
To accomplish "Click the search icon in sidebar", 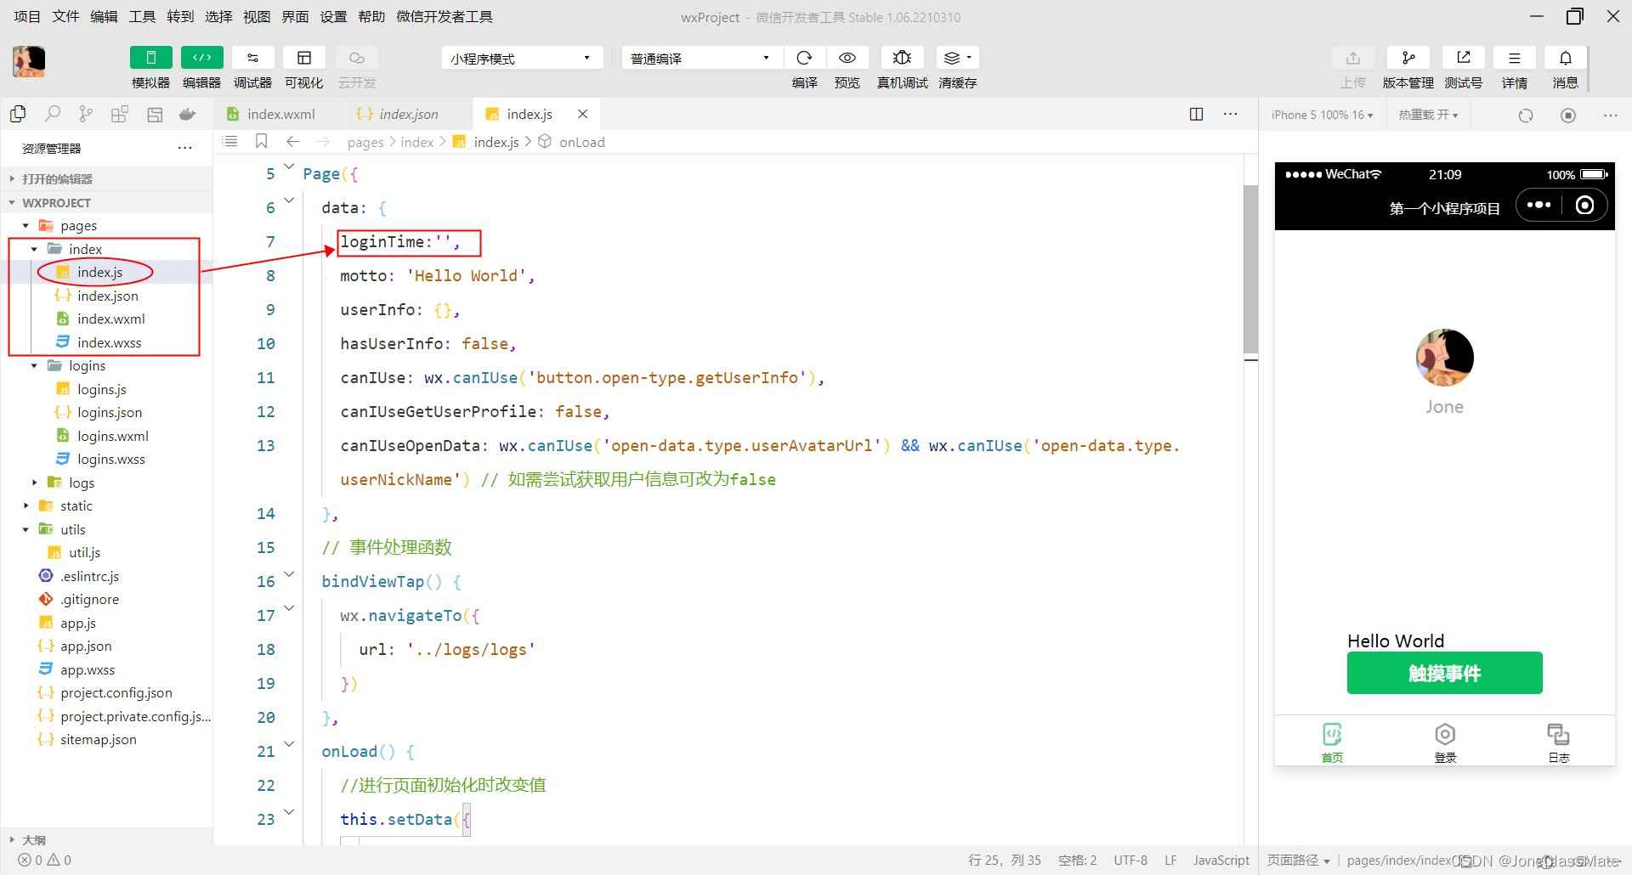I will (53, 115).
